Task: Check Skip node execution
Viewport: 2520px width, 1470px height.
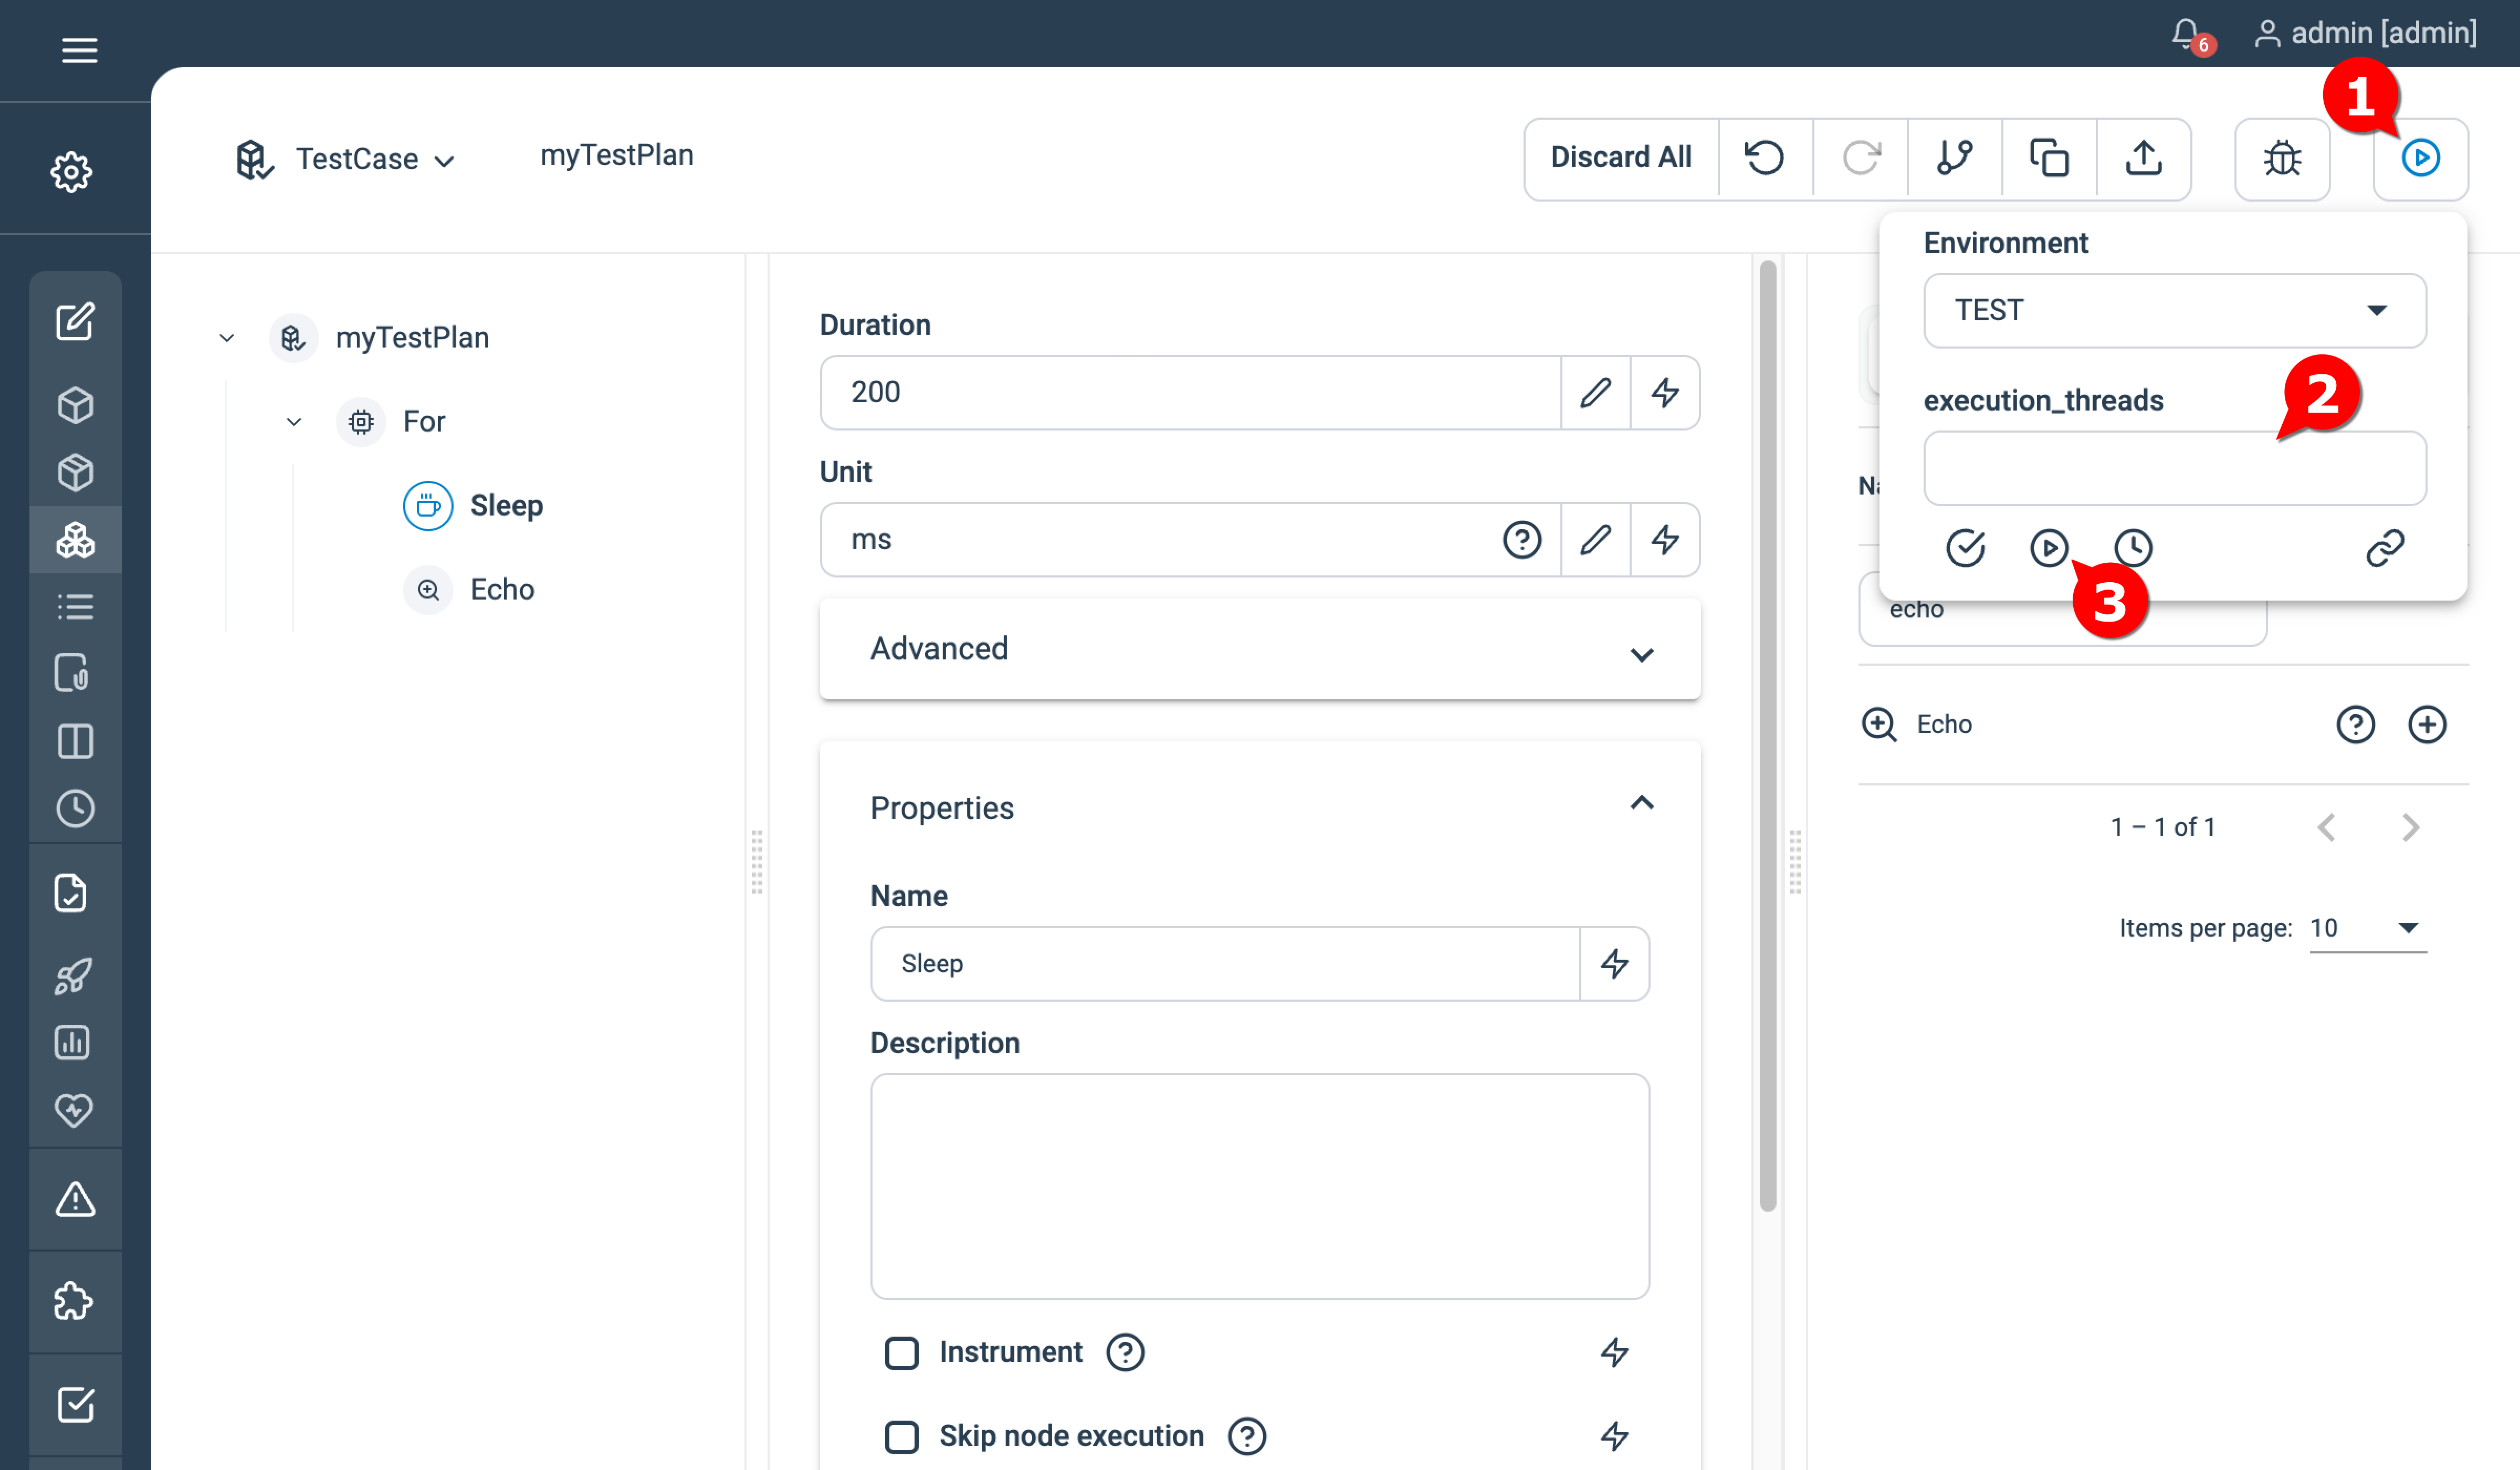Action: click(x=901, y=1436)
